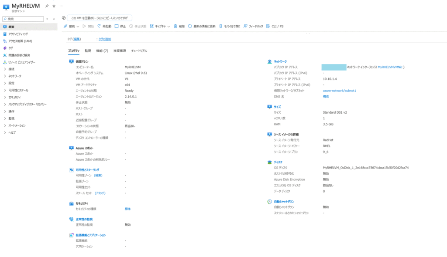Click the 検索 search field in sidebar

23,19
